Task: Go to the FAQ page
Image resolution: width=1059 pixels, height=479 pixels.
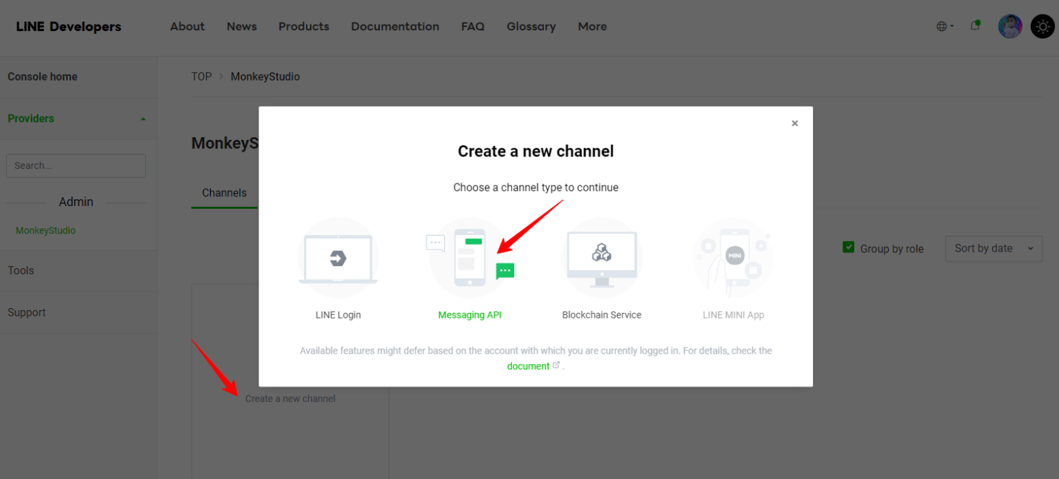Action: tap(473, 26)
